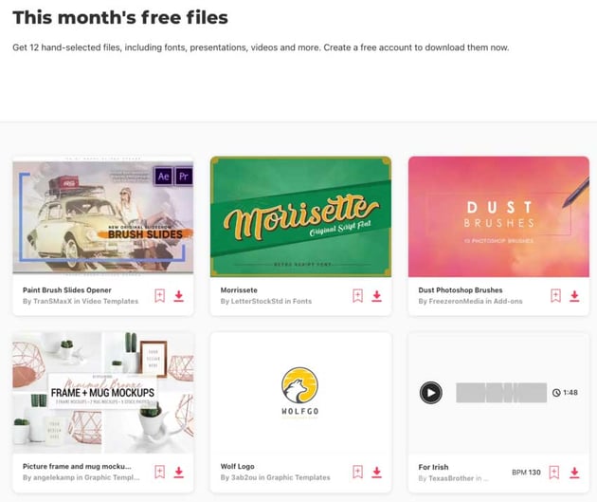
Task: Open the Wolf Logo title link
Action: [237, 466]
